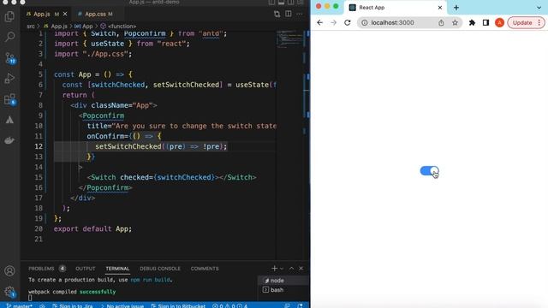The height and width of the screenshot is (308, 548).
Task: Click src in the breadcrumb path
Action: click(x=31, y=27)
